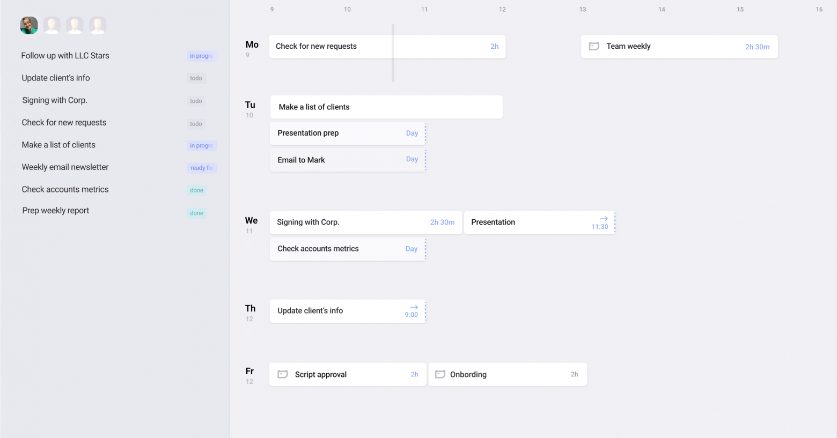This screenshot has height=438, width=837.
Task: Open the Email to Mark day card
Action: (348, 160)
